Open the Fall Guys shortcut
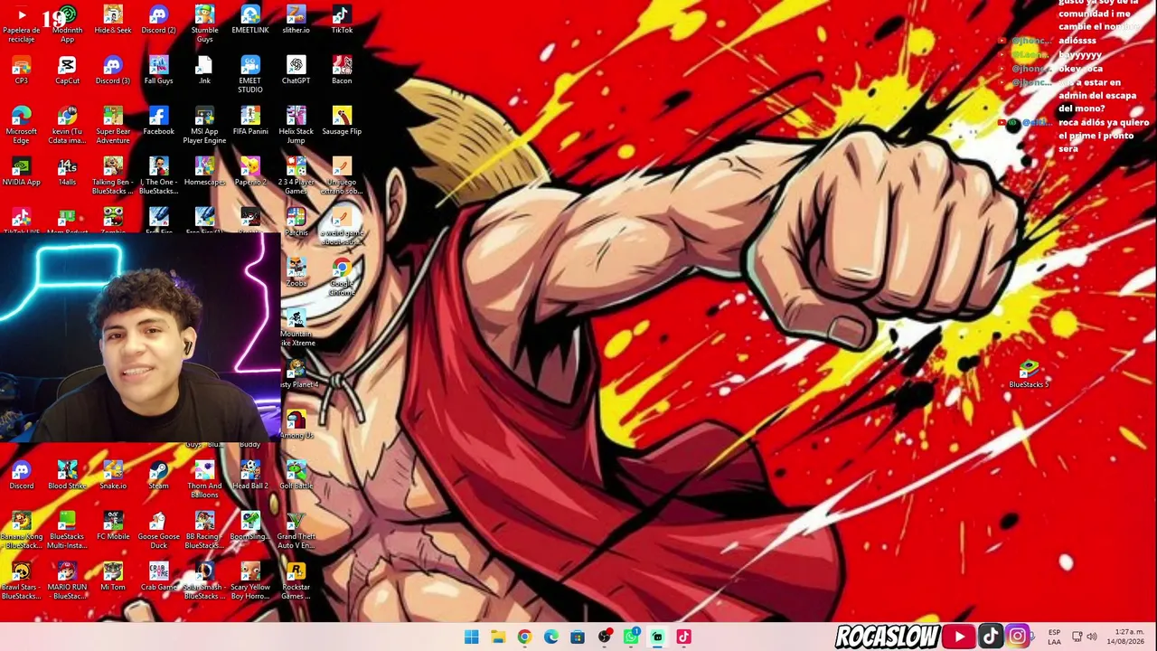Image resolution: width=1157 pixels, height=651 pixels. coord(158,71)
